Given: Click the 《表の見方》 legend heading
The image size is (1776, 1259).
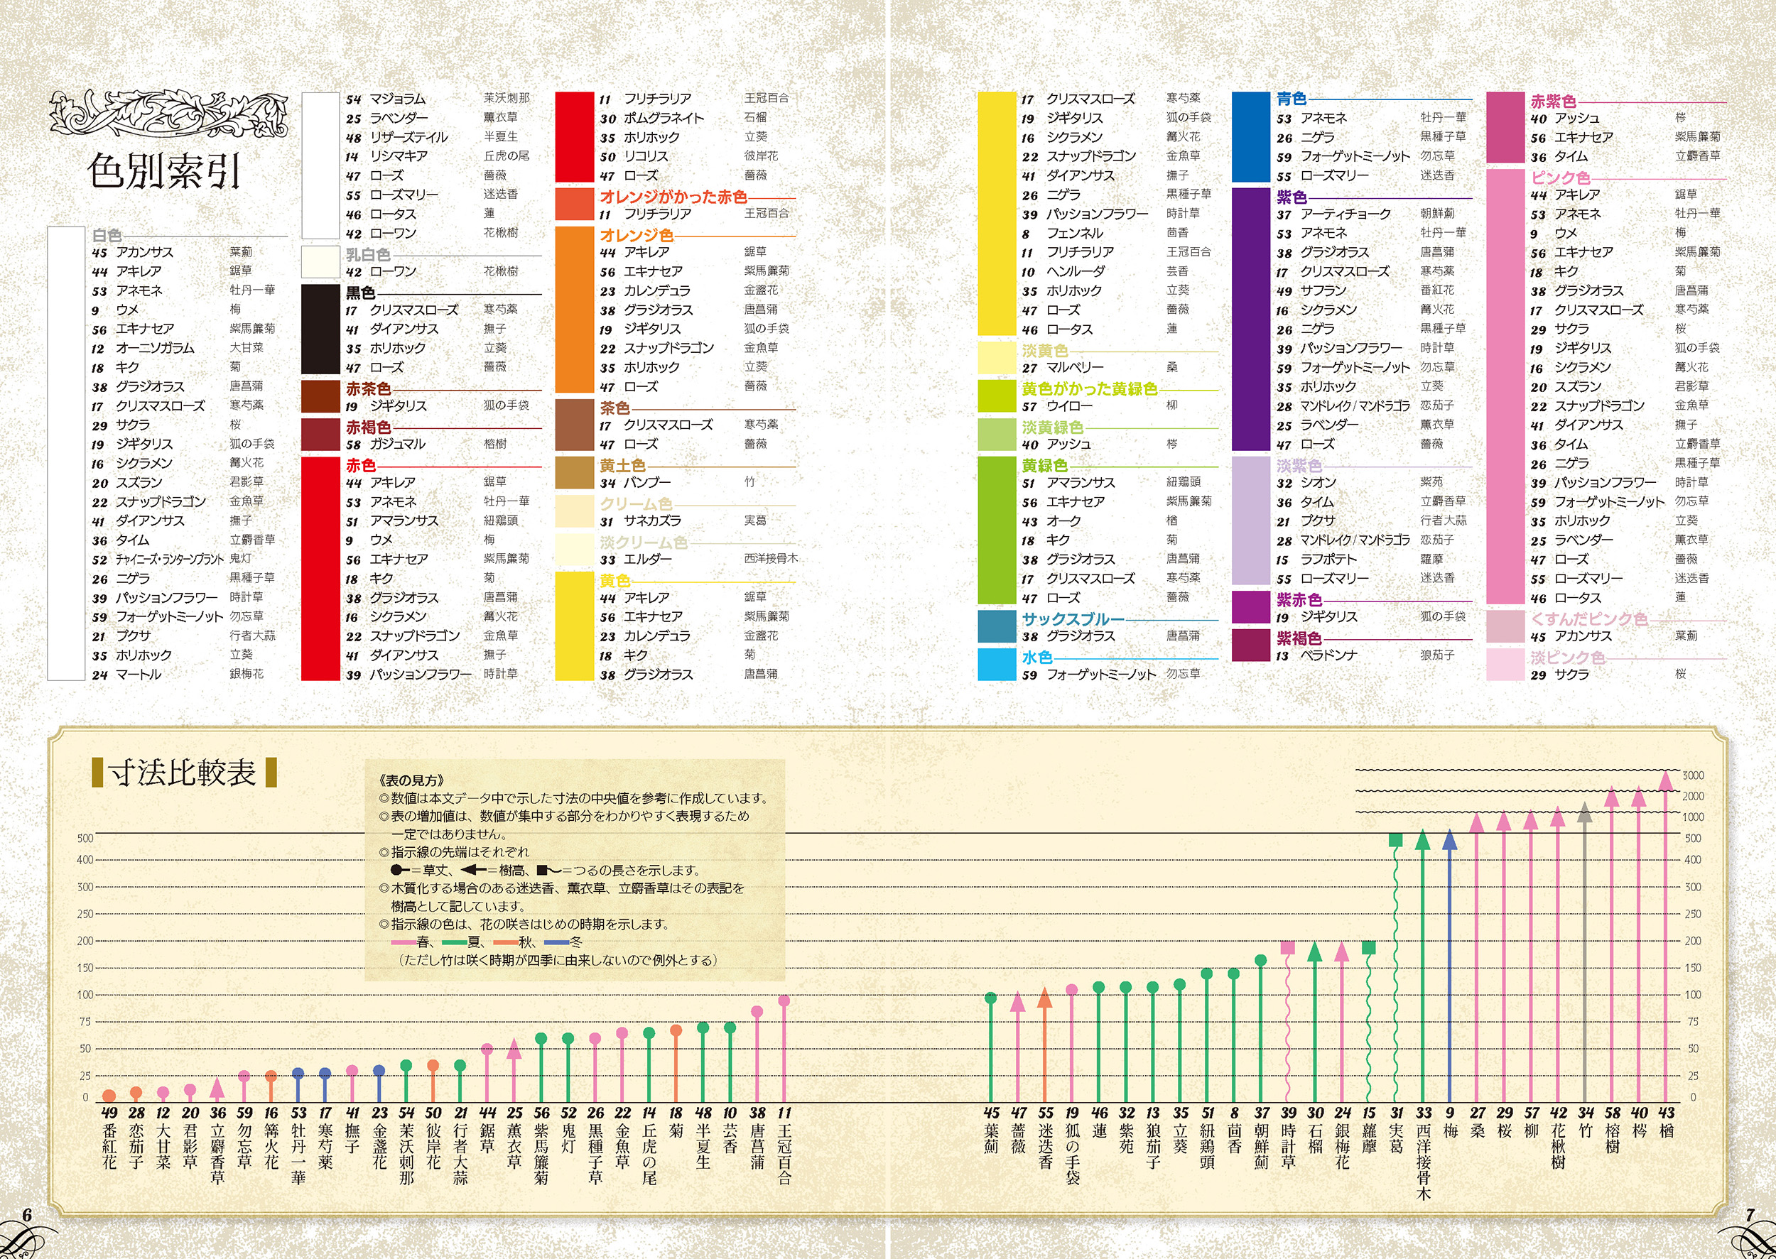Looking at the screenshot, I should click(x=412, y=780).
